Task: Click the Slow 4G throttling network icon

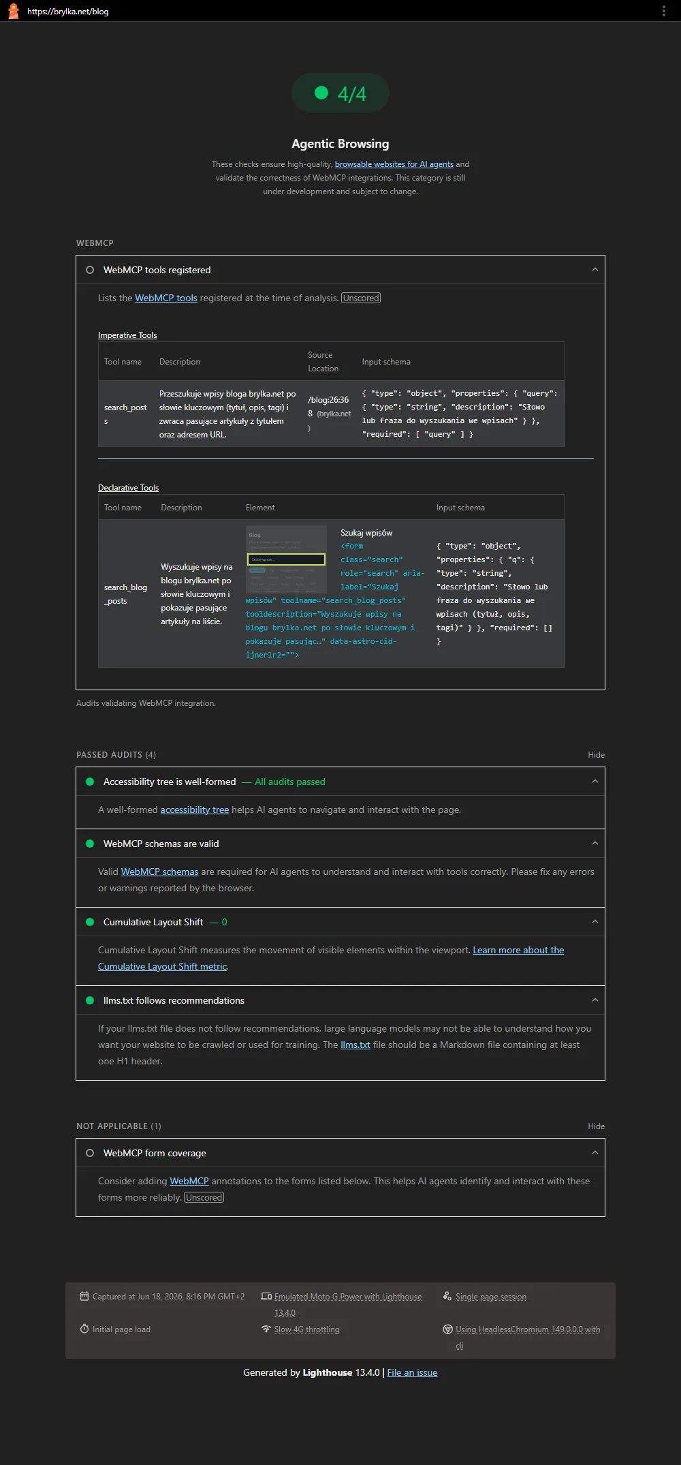Action: tap(266, 1329)
